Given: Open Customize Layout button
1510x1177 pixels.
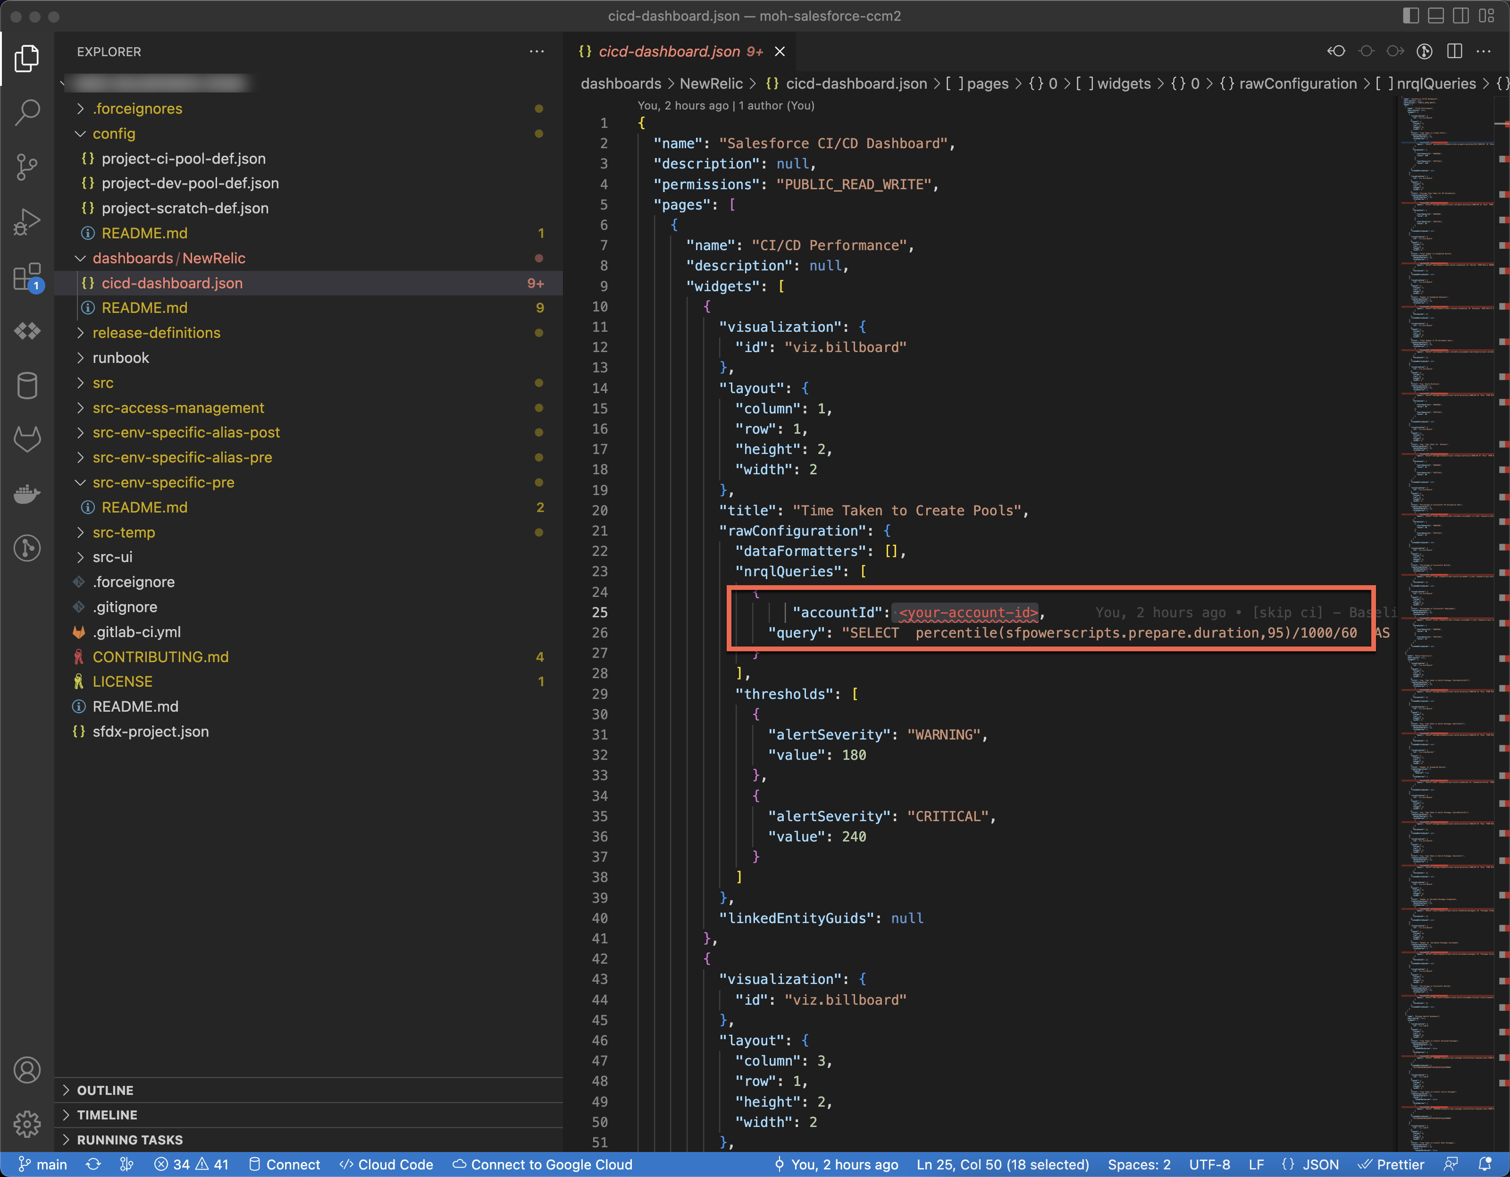Looking at the screenshot, I should point(1486,15).
